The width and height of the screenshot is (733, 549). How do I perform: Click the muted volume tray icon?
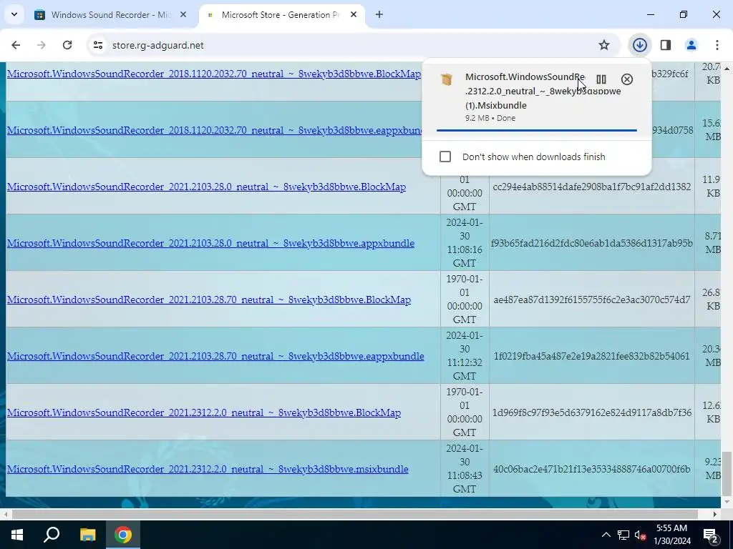(x=641, y=535)
